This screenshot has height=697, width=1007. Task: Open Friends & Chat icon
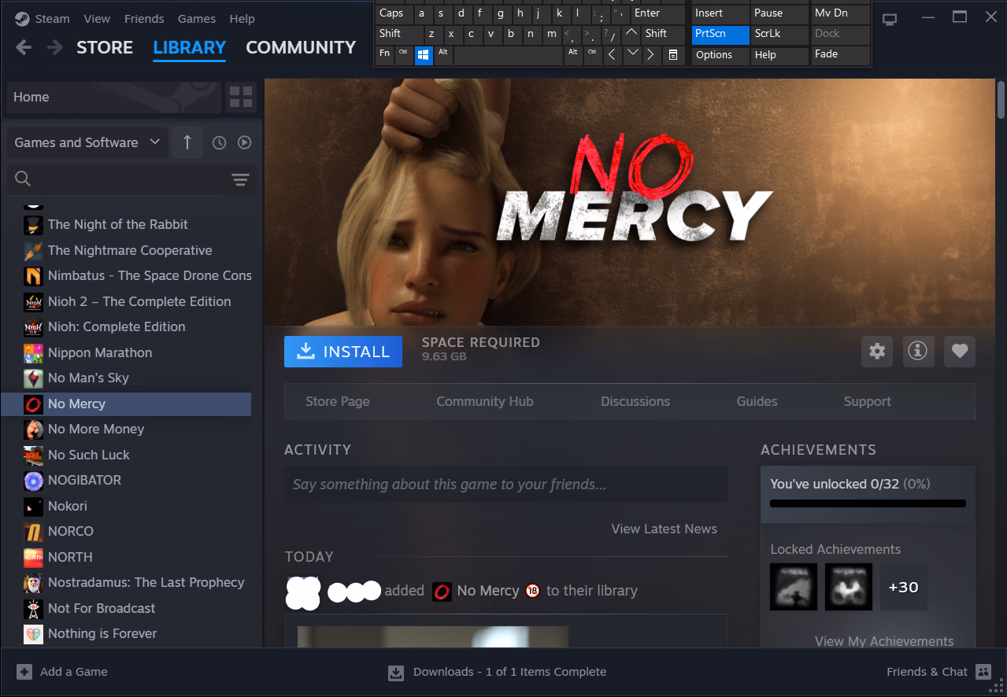(983, 672)
